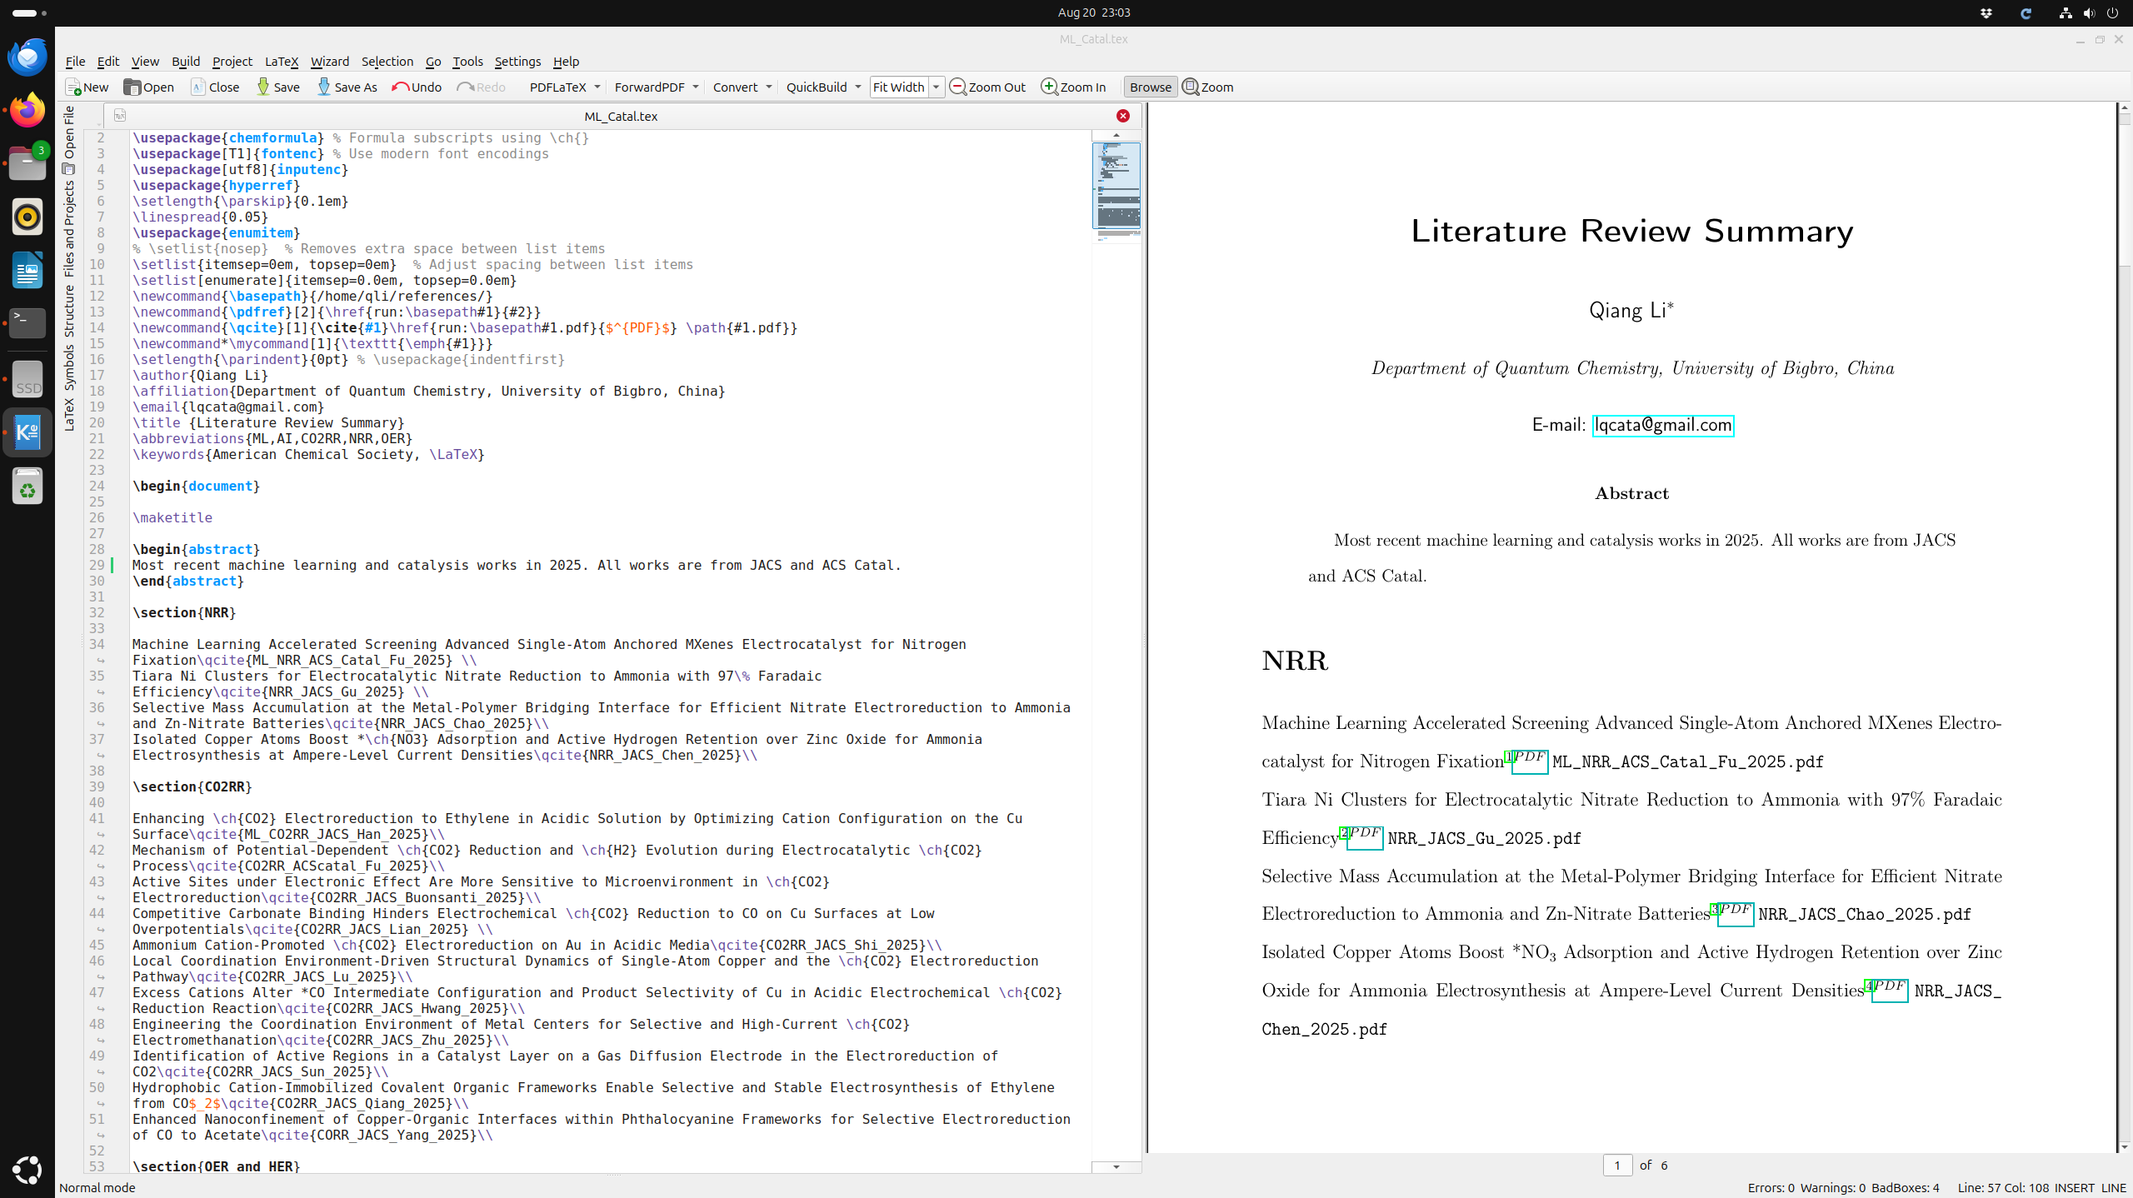The width and height of the screenshot is (2133, 1198).
Task: Close the ML_Catal.tex editor tab
Action: pyautogui.click(x=1122, y=116)
